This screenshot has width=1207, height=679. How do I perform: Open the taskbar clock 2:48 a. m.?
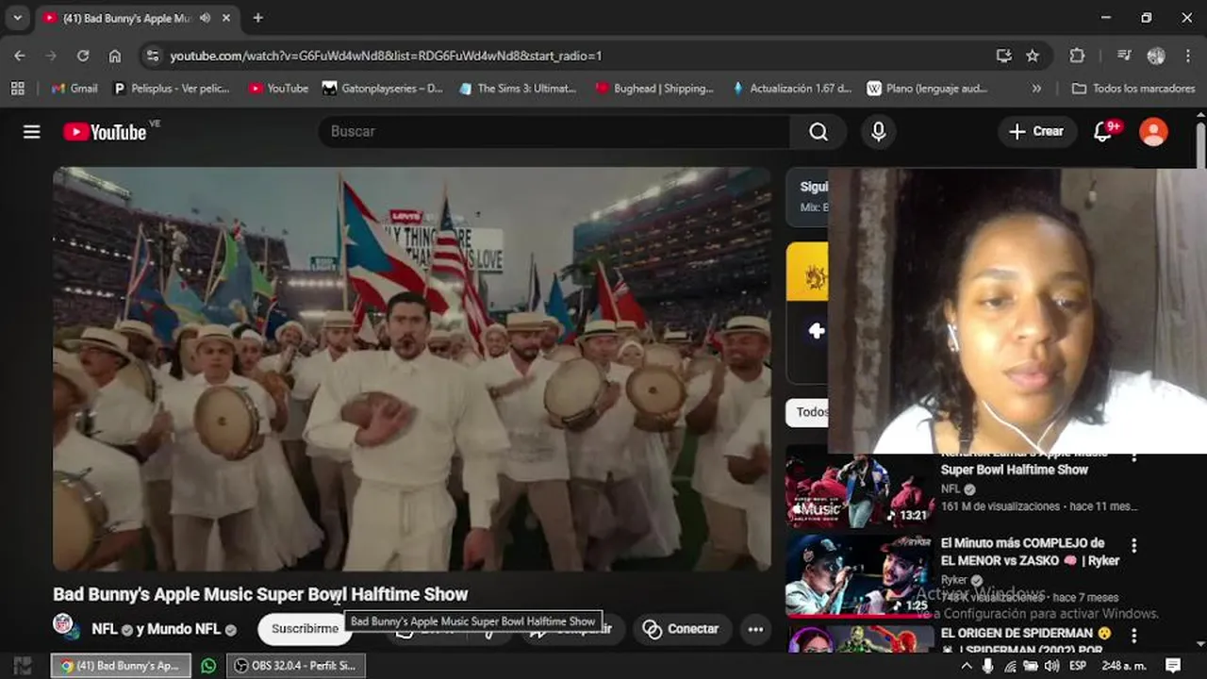tap(1124, 666)
